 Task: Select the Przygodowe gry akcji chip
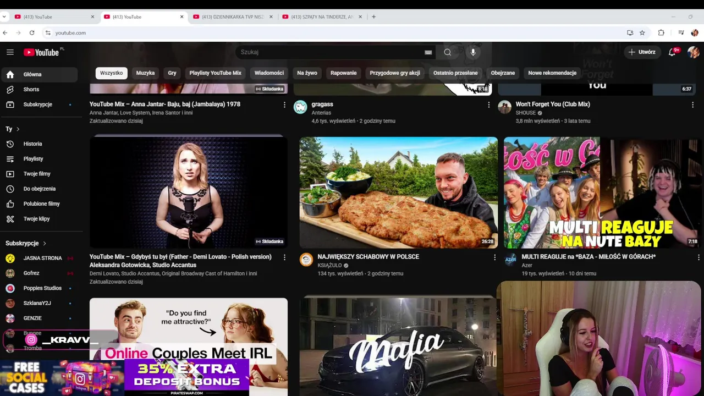pyautogui.click(x=394, y=73)
